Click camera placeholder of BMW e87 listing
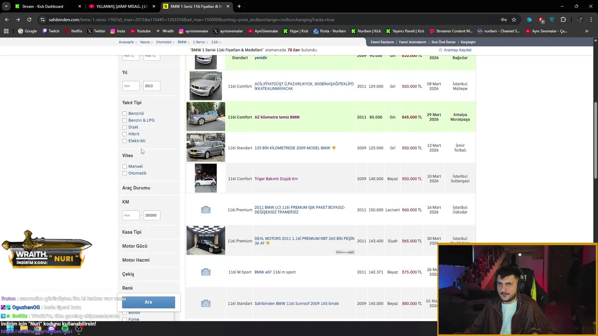Viewport: 598px width, 336px height. click(206, 272)
